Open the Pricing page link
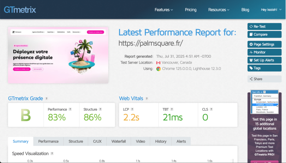 [x=190, y=10]
